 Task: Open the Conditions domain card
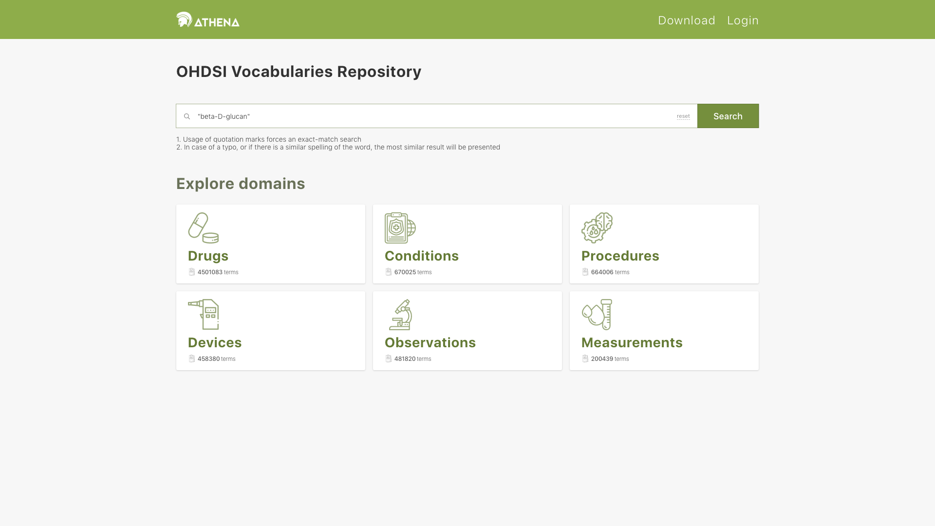[467, 244]
